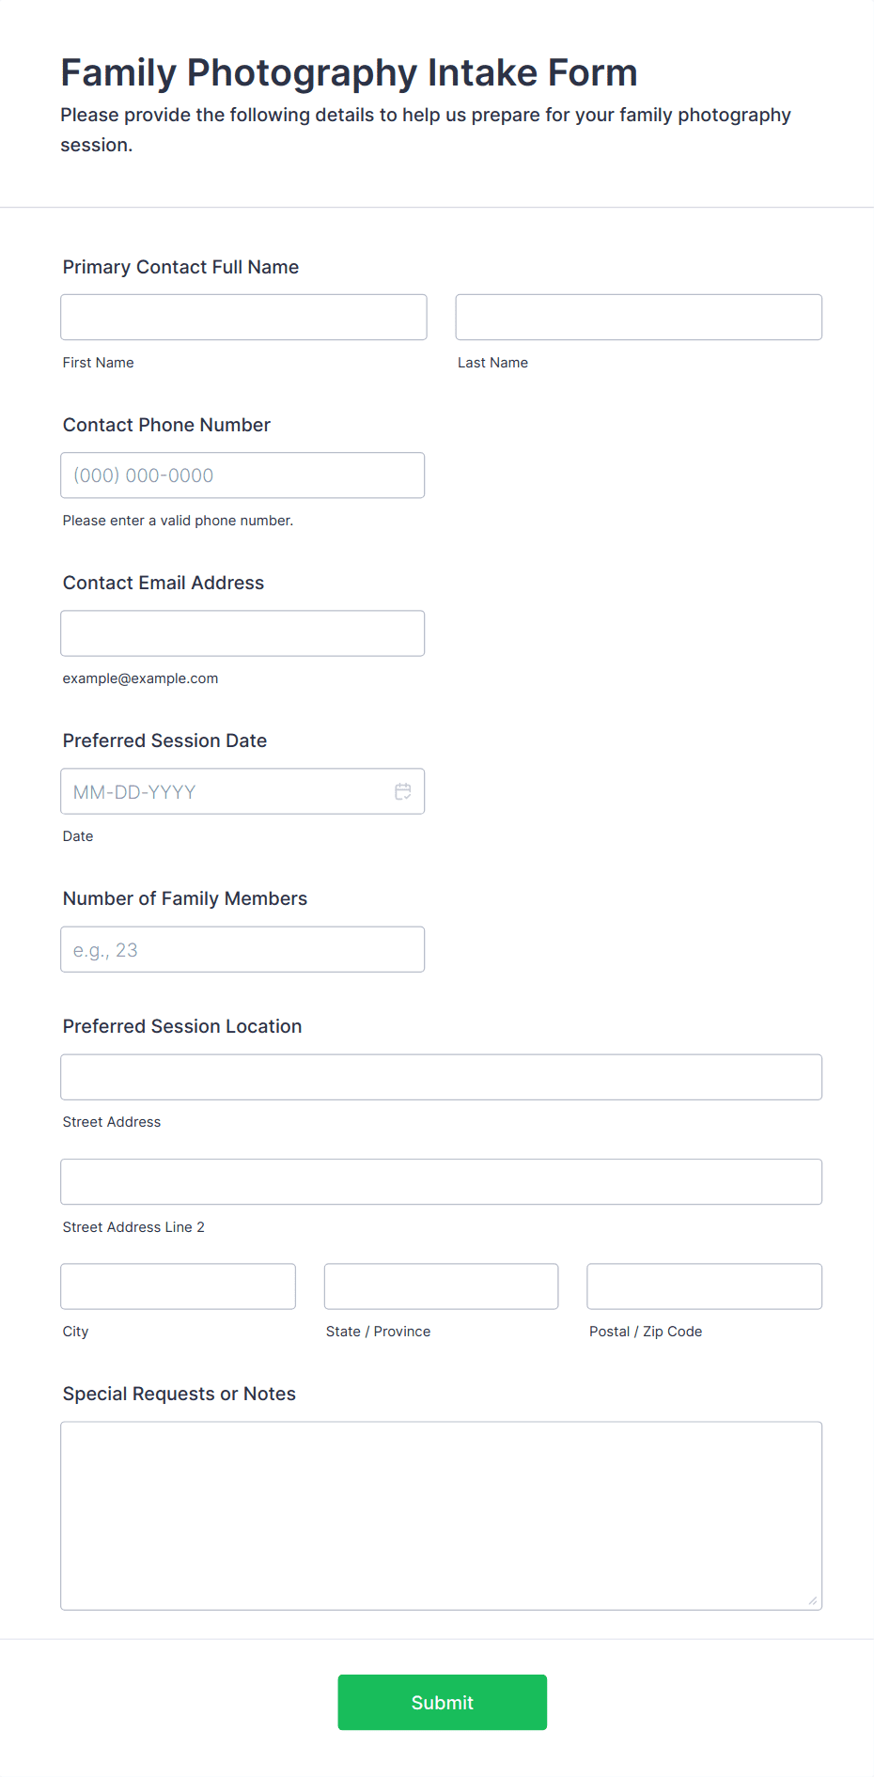Click the Number of Family Members field

pyautogui.click(x=242, y=949)
